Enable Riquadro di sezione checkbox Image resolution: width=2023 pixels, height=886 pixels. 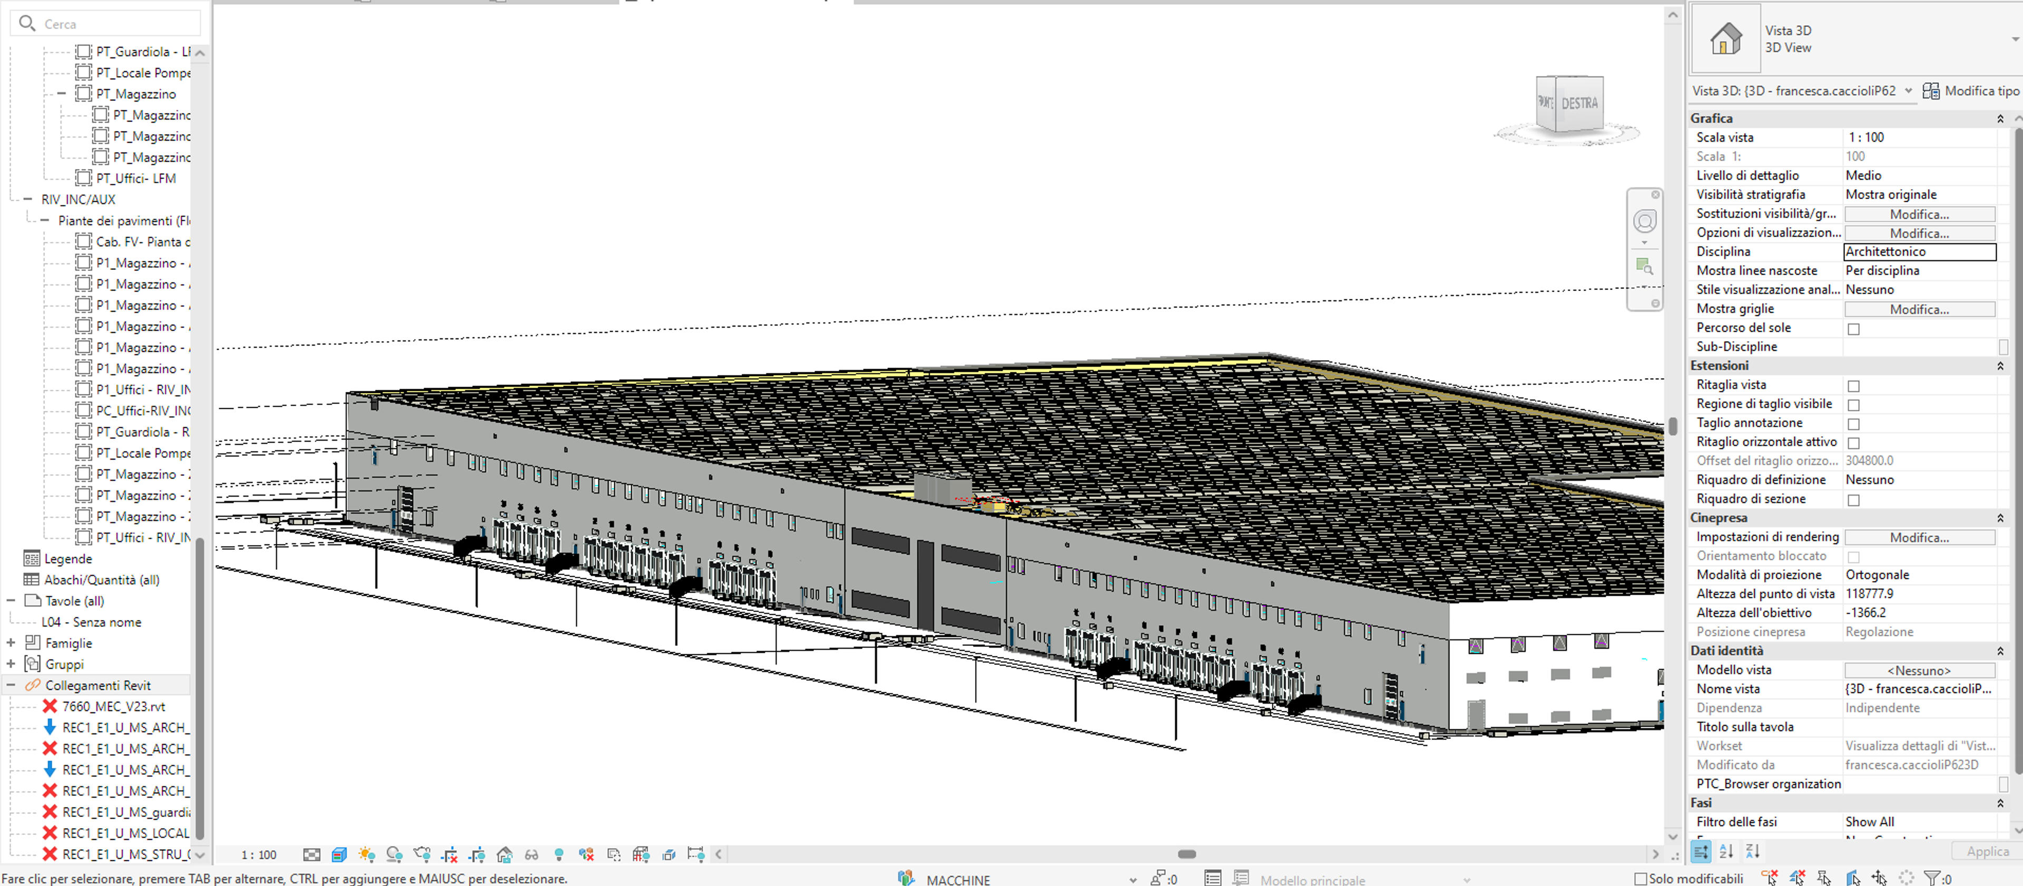pyautogui.click(x=1853, y=500)
